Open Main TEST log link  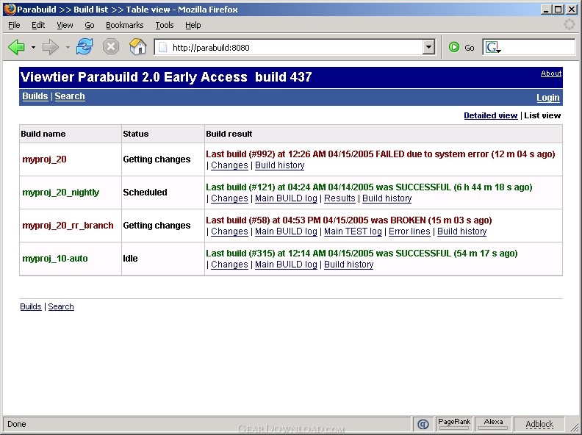coord(353,231)
